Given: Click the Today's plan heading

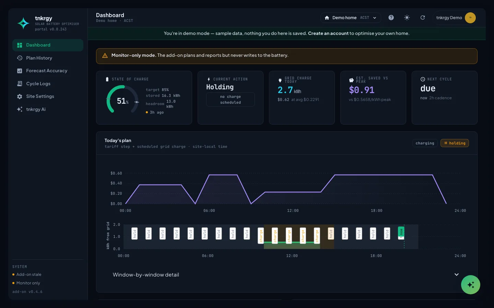Looking at the screenshot, I should [x=118, y=141].
